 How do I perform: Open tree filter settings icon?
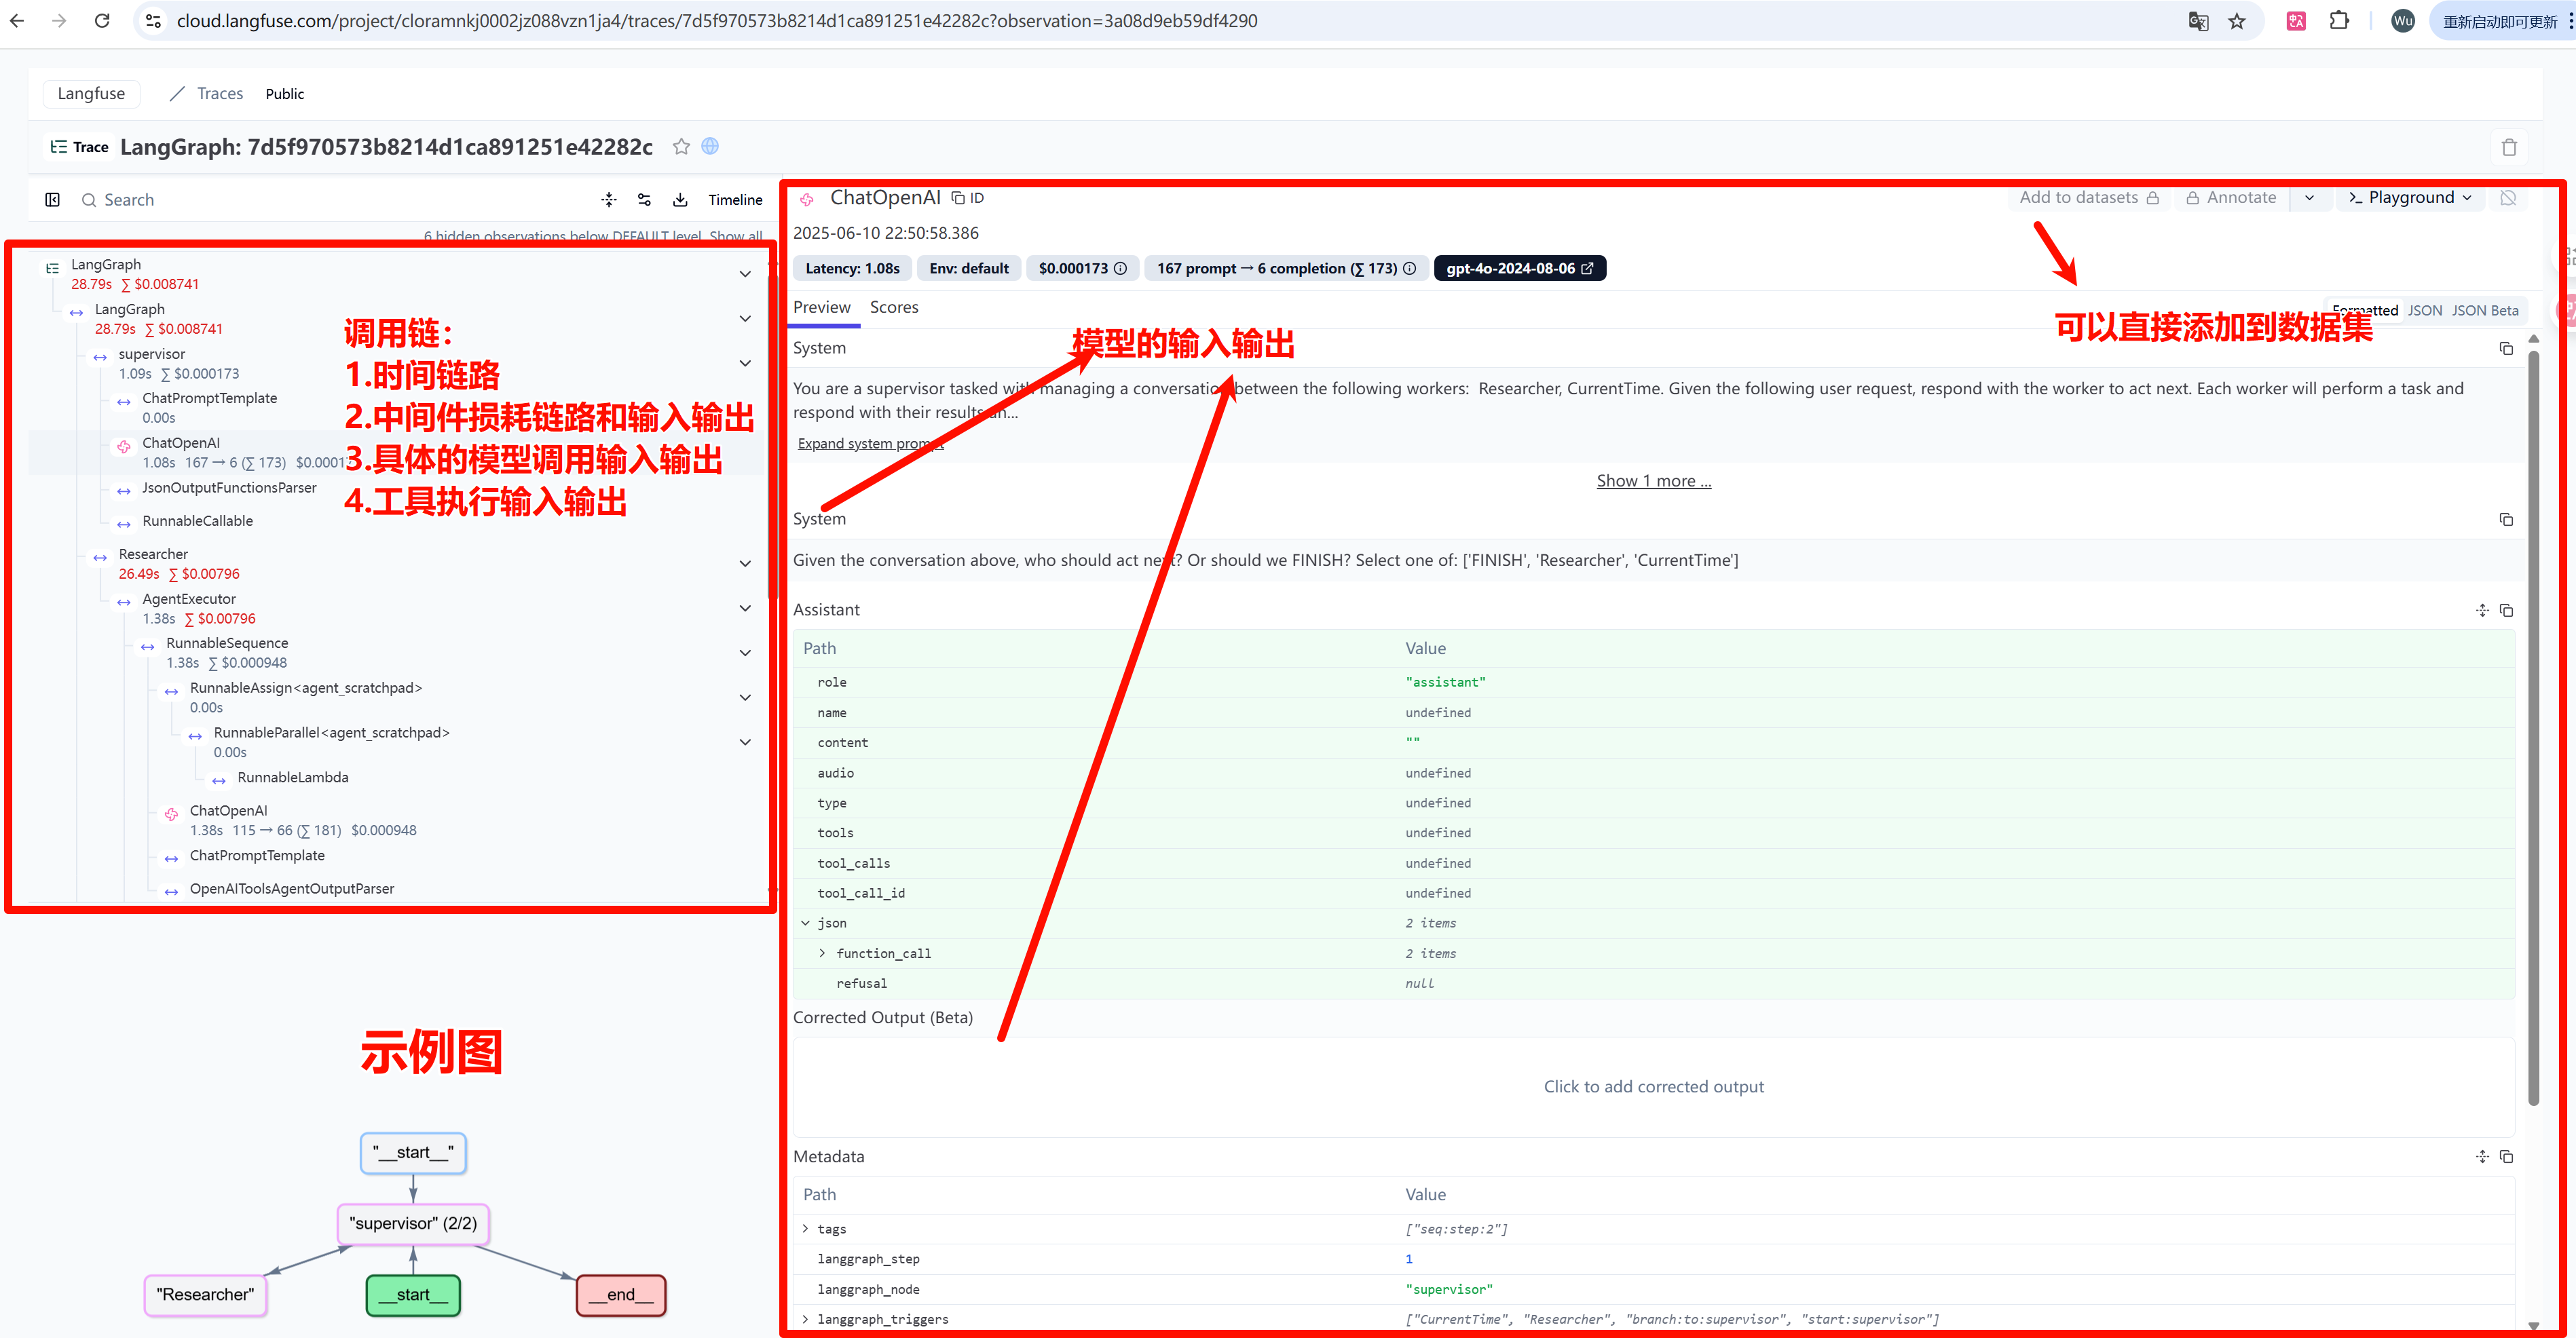click(644, 200)
